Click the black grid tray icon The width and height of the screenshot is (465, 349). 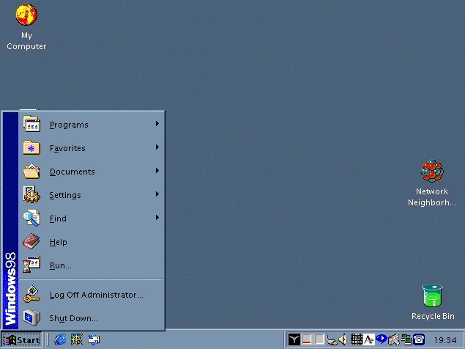pos(356,339)
